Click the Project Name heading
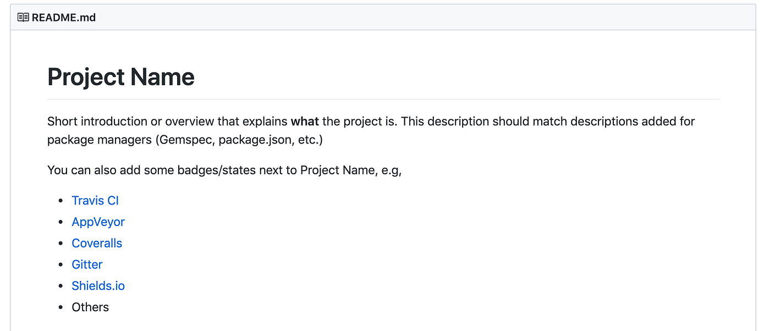 [x=121, y=77]
